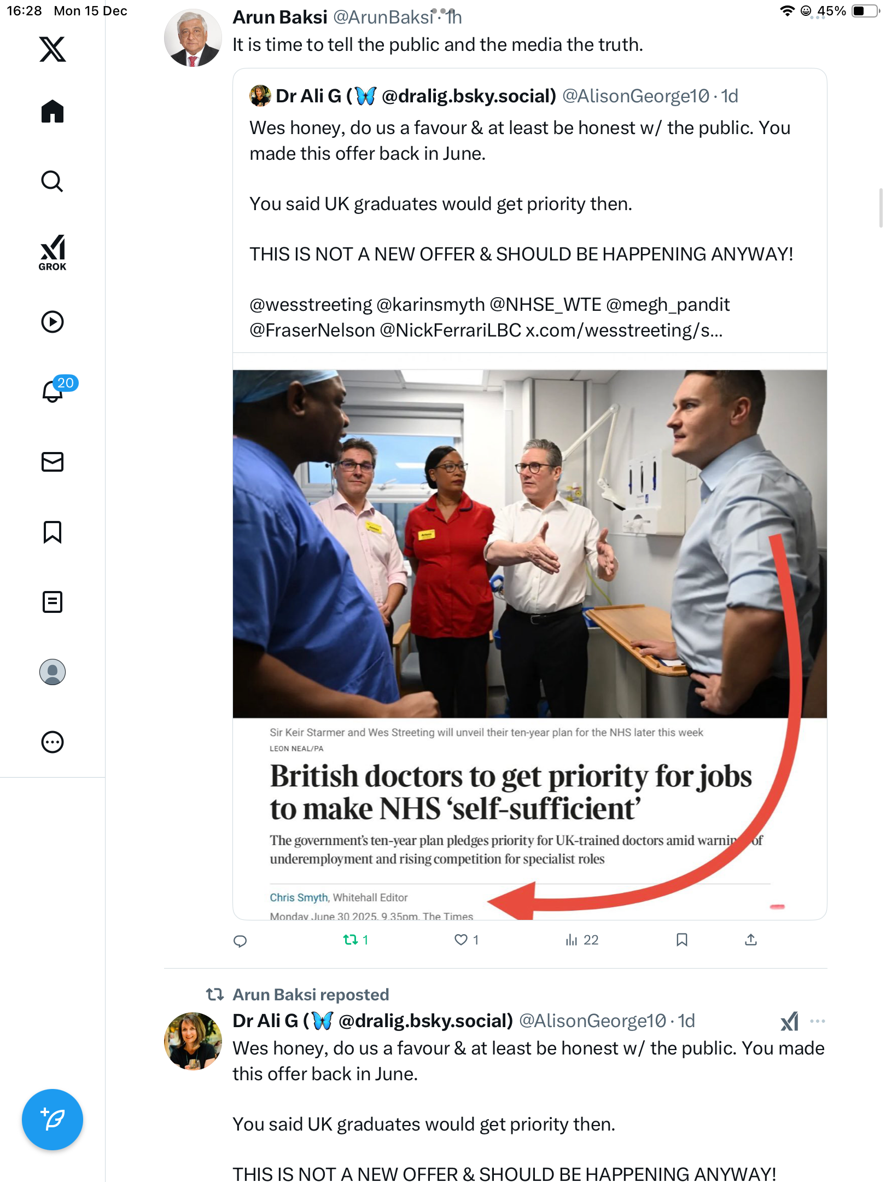Open the Lists icon in sidebar
This screenshot has height=1182, width=886.
point(53,602)
